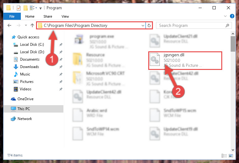Click the Properties quick access icon
The image size is (239, 163).
[x=19, y=8]
